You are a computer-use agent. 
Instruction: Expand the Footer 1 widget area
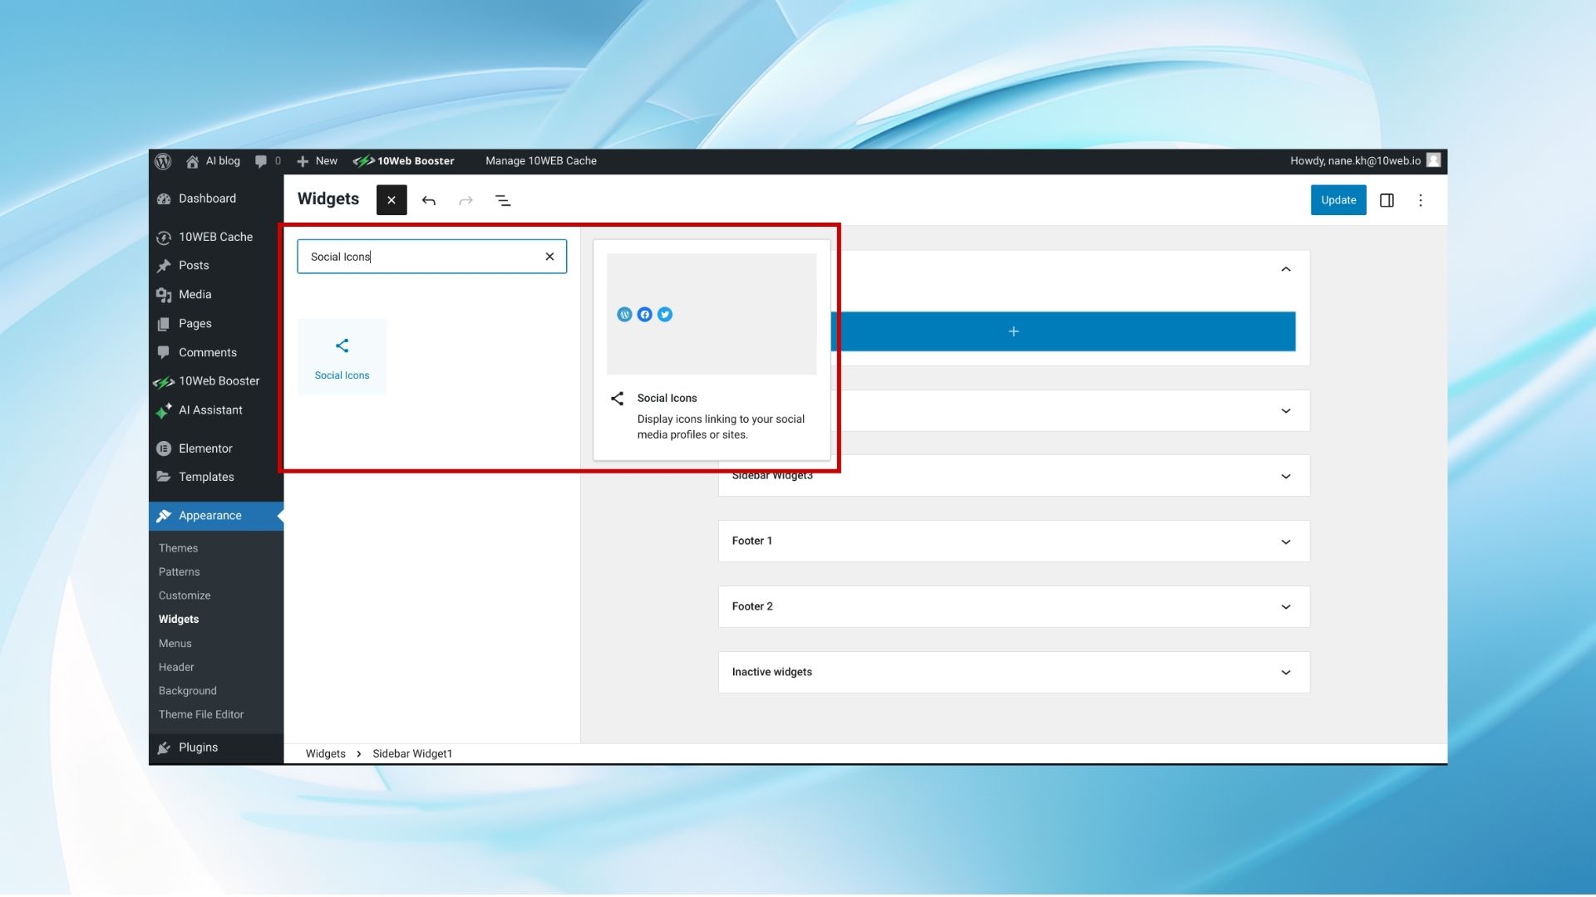click(1014, 542)
